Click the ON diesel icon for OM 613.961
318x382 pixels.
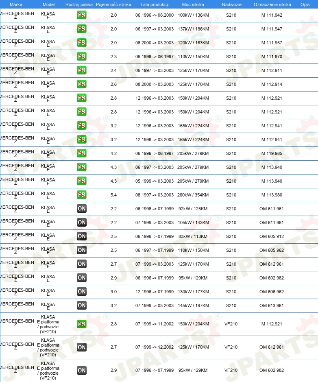pyautogui.click(x=82, y=305)
